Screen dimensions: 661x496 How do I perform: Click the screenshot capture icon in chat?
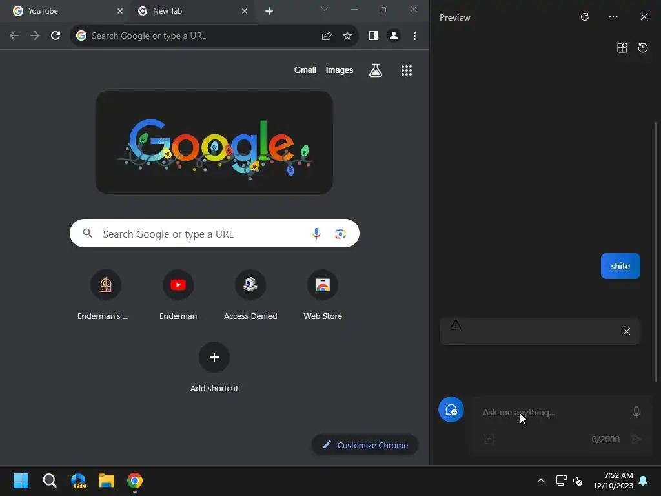click(x=489, y=439)
